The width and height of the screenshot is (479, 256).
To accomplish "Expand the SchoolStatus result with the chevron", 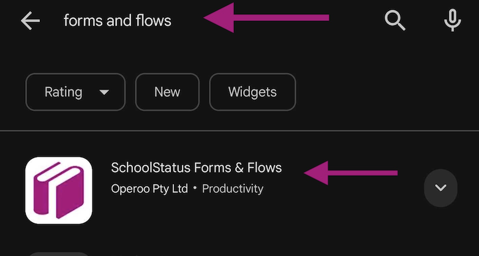I will pos(440,187).
